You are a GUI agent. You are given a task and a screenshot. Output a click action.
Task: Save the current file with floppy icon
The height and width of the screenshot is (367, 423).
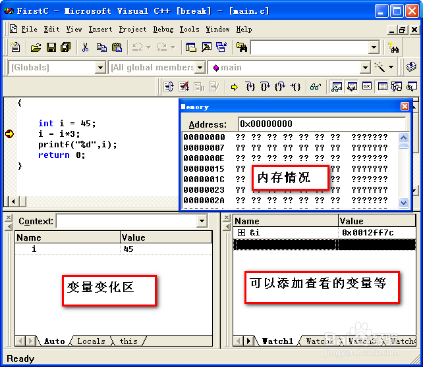pyautogui.click(x=51, y=47)
